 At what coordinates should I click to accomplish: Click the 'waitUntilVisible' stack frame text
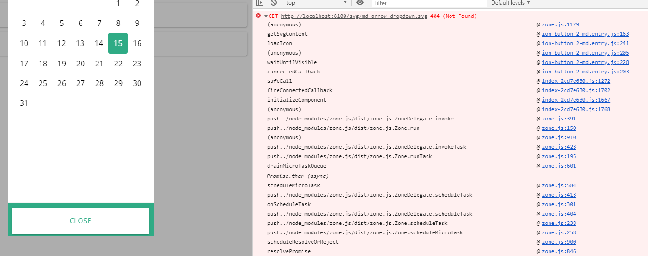click(x=292, y=62)
